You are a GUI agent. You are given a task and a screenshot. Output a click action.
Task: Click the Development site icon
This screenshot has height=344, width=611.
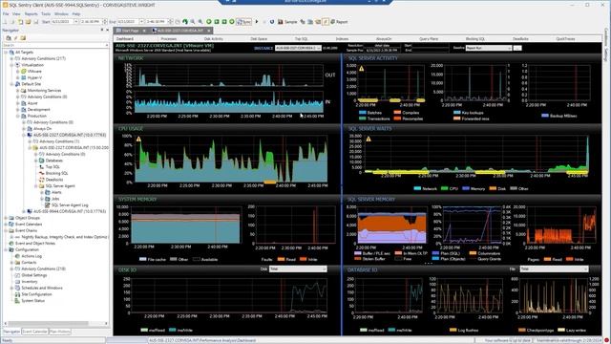click(24, 110)
